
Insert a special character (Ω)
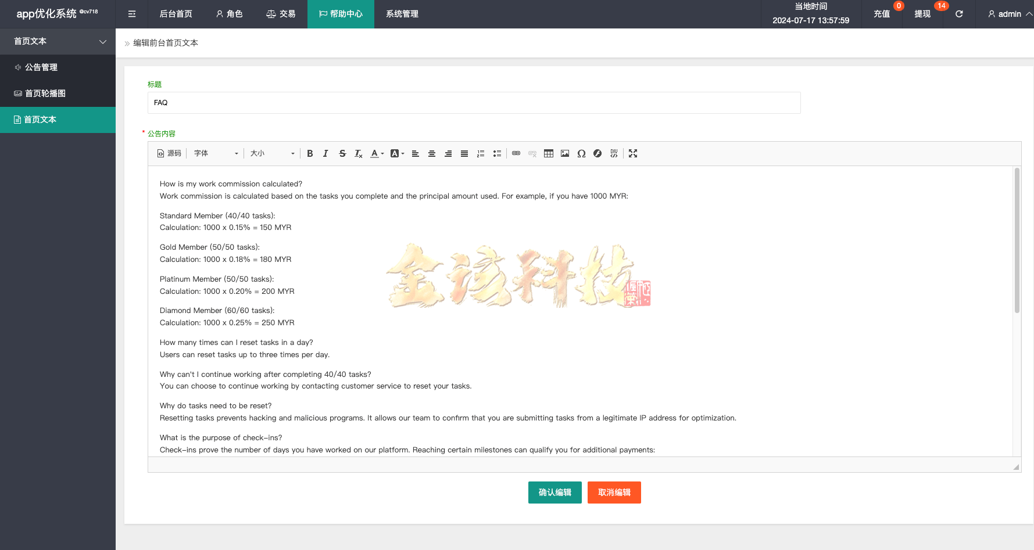pos(581,153)
